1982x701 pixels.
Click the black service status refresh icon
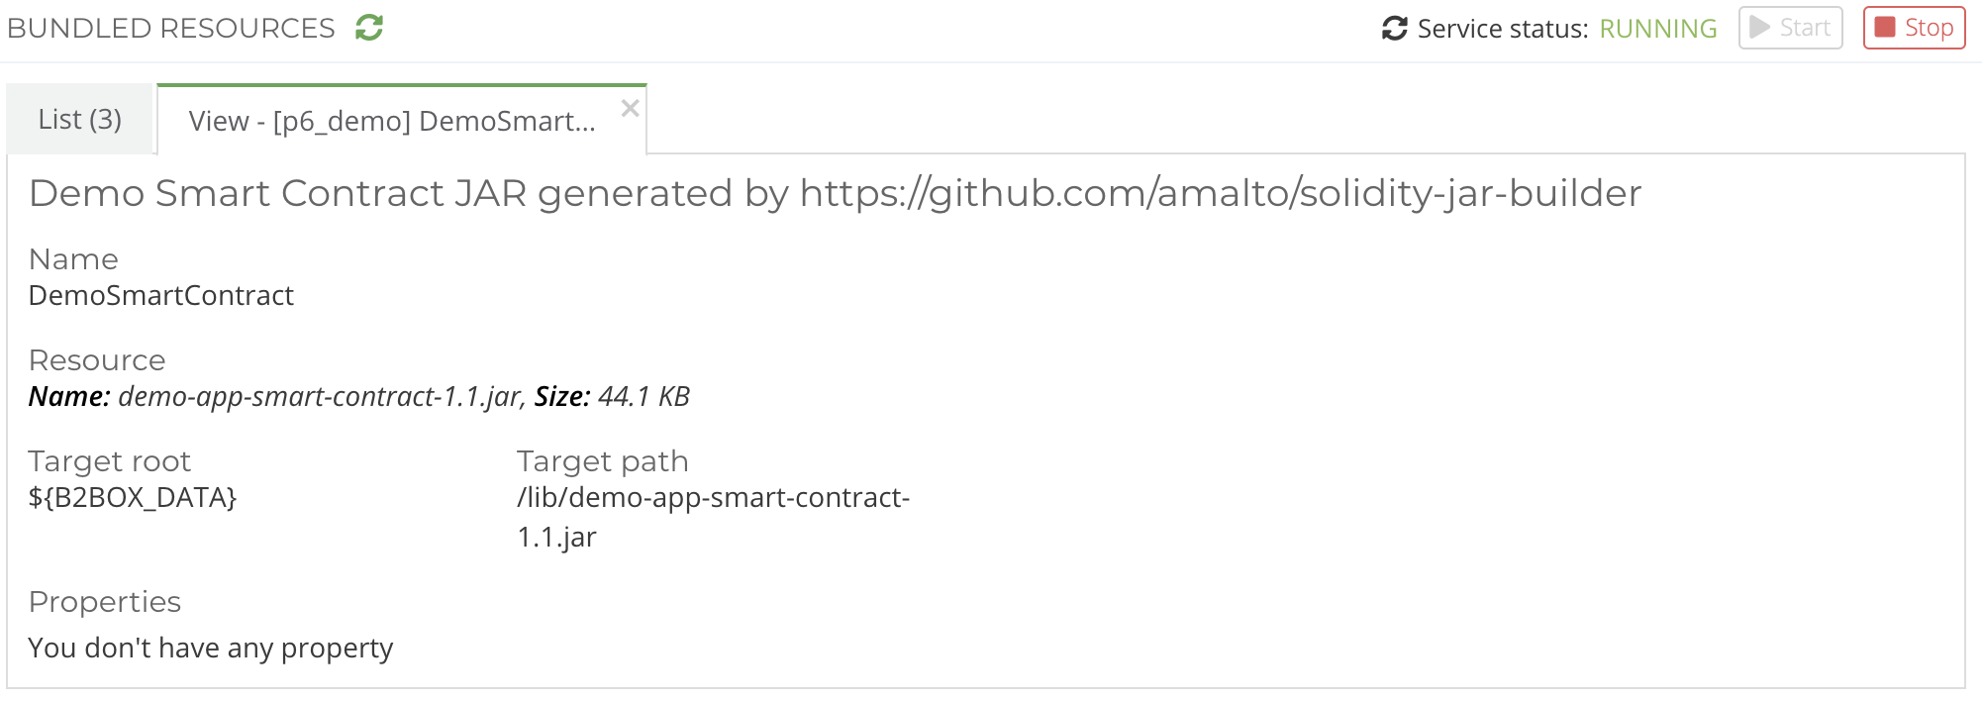(1395, 29)
